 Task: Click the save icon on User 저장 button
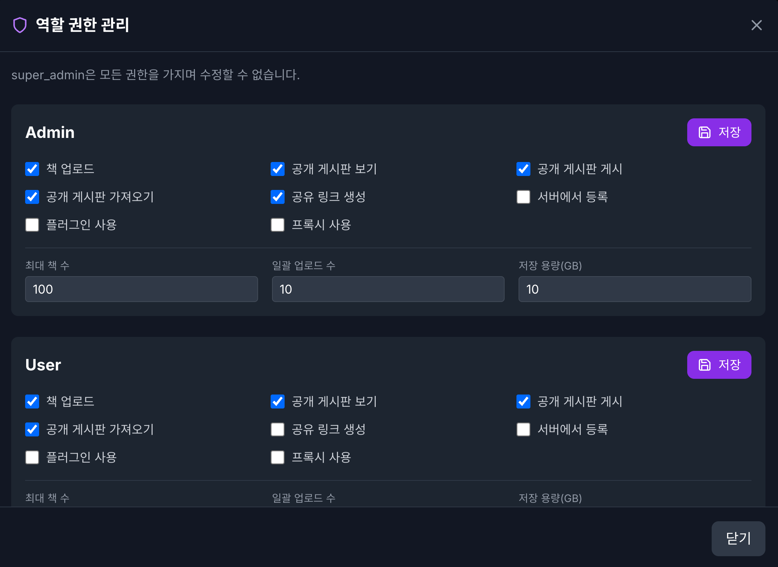[x=705, y=364]
